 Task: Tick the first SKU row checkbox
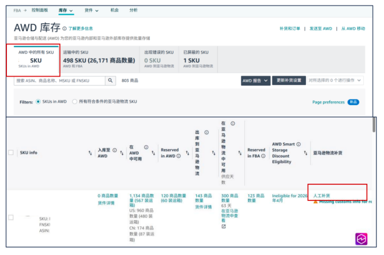coord(11,217)
